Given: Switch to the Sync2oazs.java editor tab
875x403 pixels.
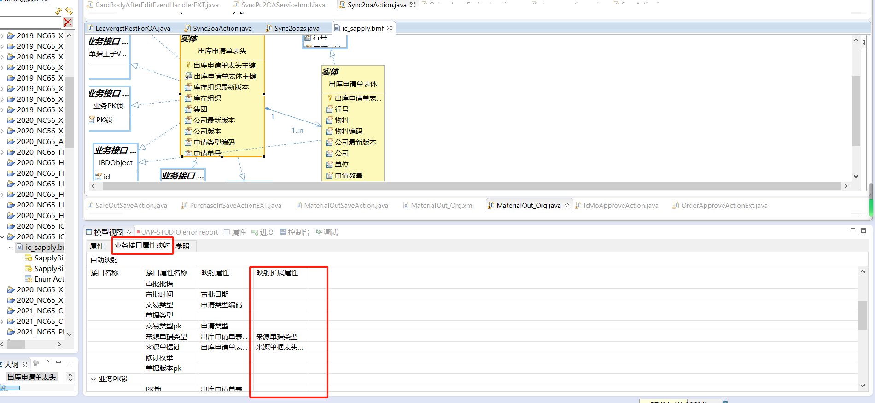Looking at the screenshot, I should point(292,28).
